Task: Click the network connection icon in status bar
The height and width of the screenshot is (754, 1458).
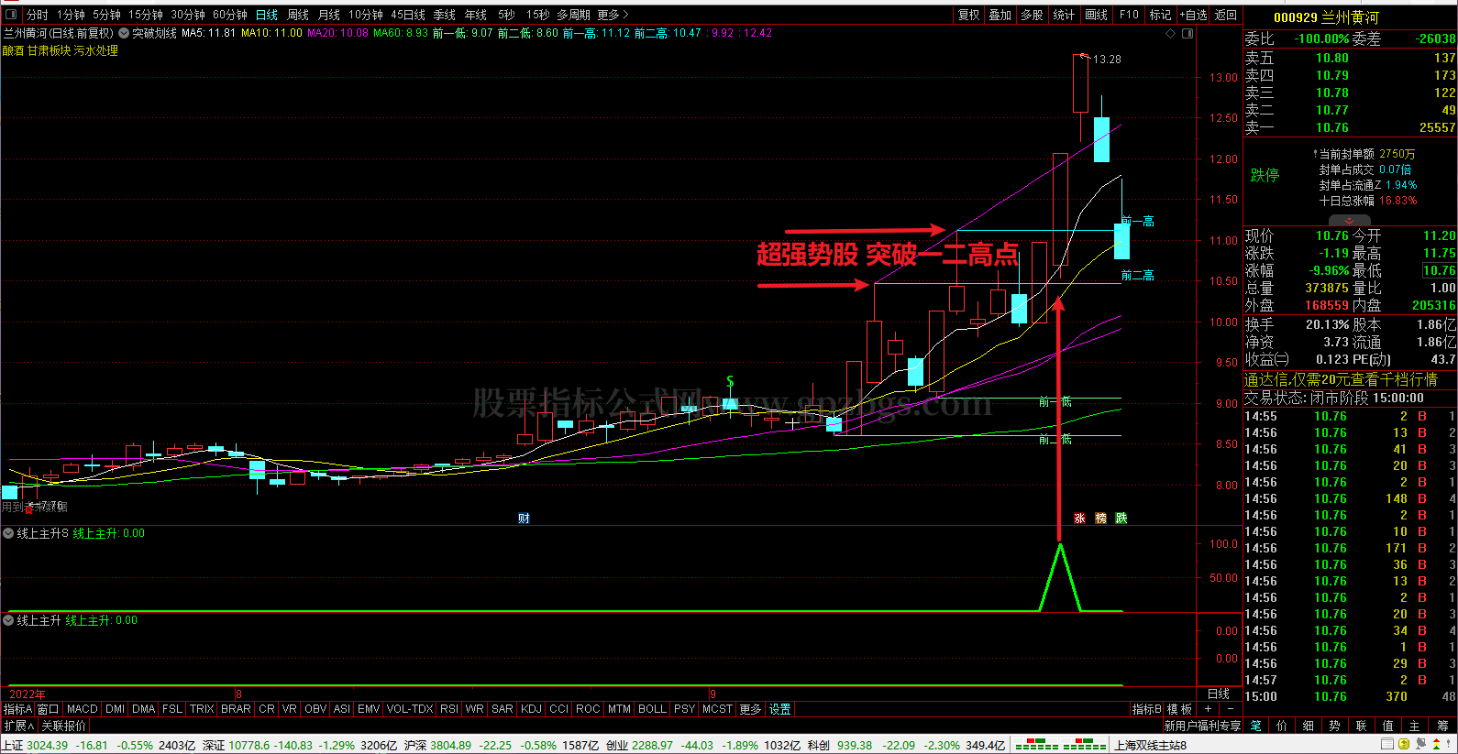Action: click(x=1421, y=745)
